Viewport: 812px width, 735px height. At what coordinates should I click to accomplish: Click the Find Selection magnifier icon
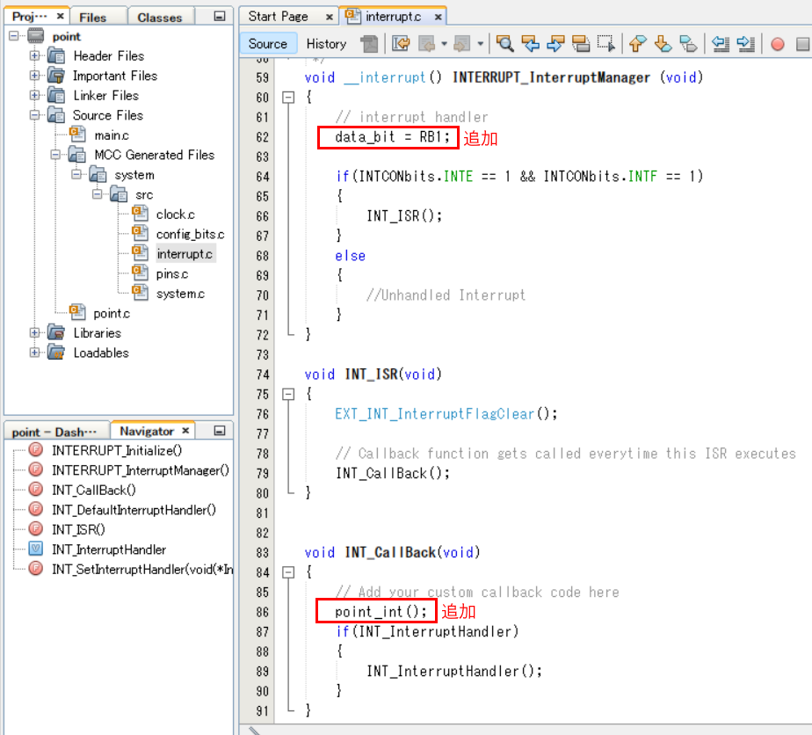pyautogui.click(x=504, y=44)
